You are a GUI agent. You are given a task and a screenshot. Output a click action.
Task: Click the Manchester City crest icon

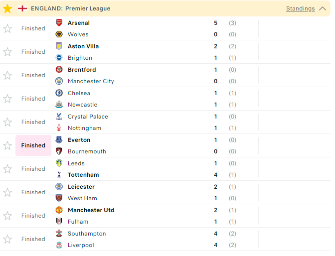(x=59, y=81)
